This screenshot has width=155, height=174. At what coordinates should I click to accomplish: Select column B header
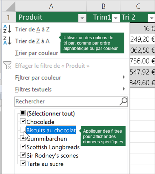[x=104, y=6]
